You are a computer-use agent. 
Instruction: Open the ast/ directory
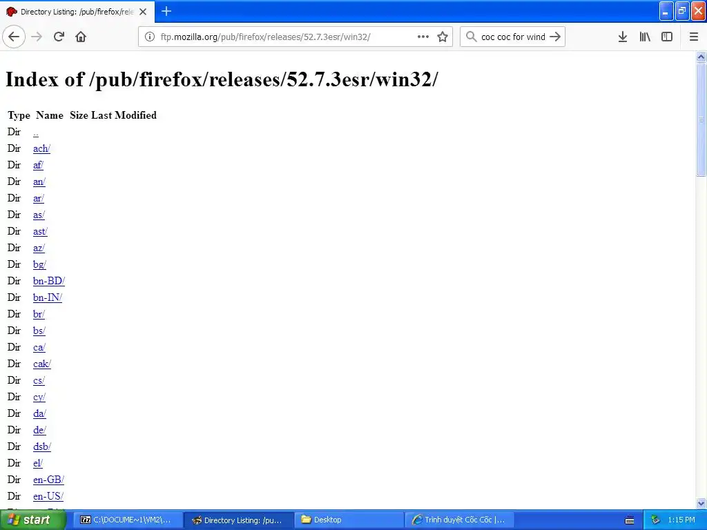click(40, 232)
